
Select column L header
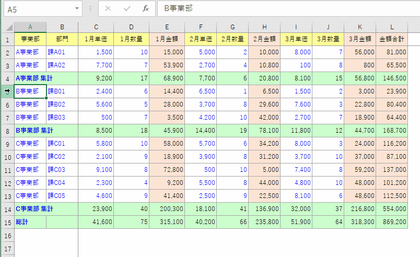pyautogui.click(x=392, y=27)
